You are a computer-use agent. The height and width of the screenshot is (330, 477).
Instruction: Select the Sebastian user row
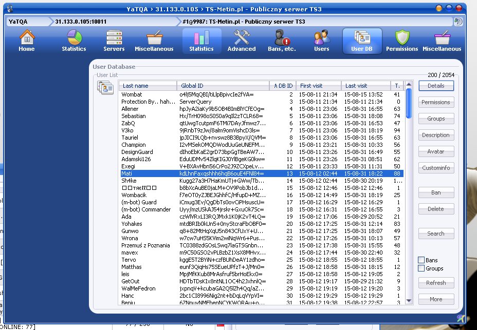[x=262, y=116]
